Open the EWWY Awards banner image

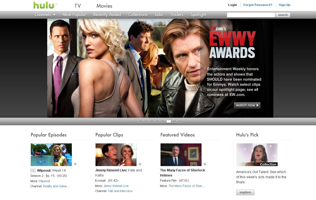tap(160, 68)
